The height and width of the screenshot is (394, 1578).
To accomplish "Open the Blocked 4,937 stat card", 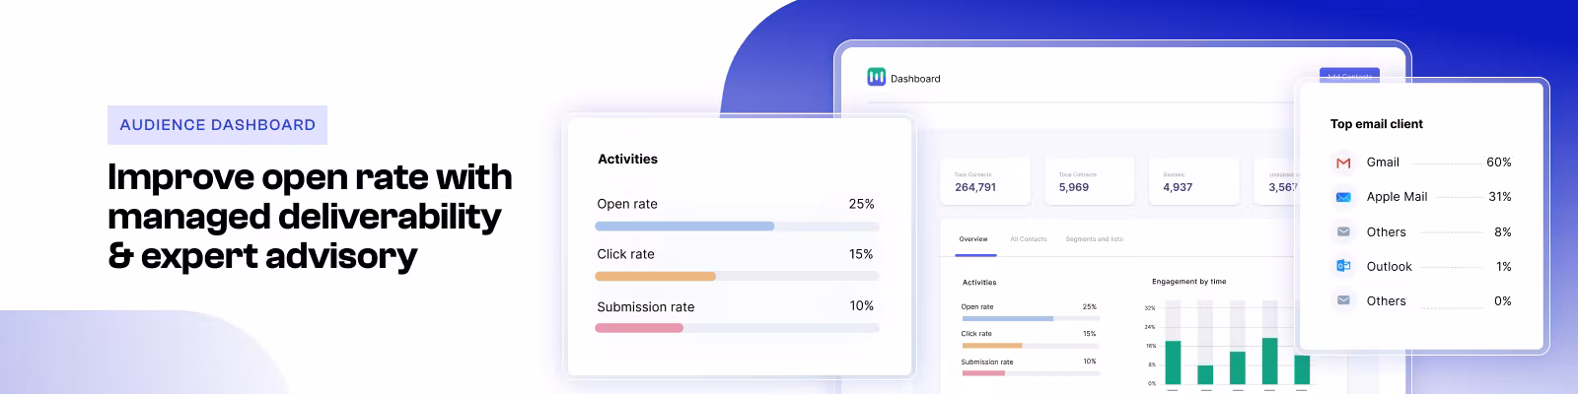I will click(1191, 181).
